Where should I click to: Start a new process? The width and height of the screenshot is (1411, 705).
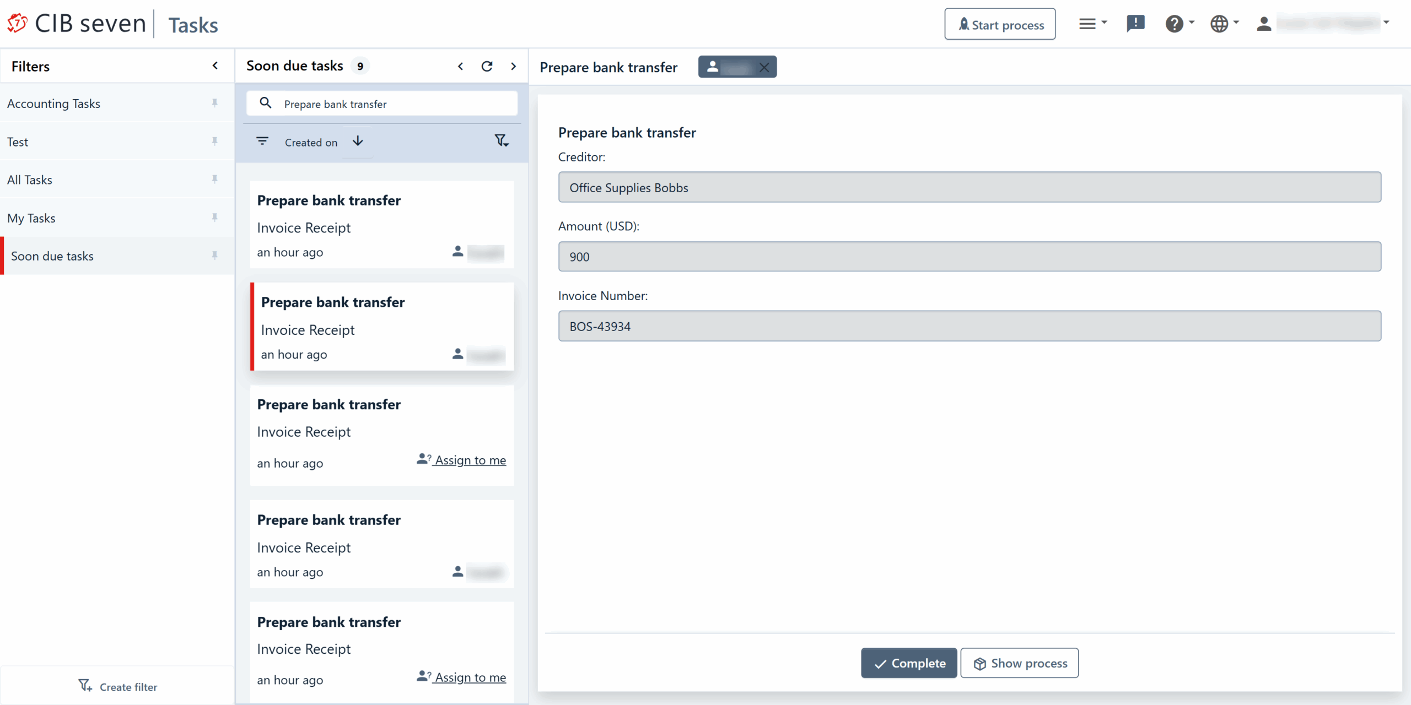point(1000,24)
